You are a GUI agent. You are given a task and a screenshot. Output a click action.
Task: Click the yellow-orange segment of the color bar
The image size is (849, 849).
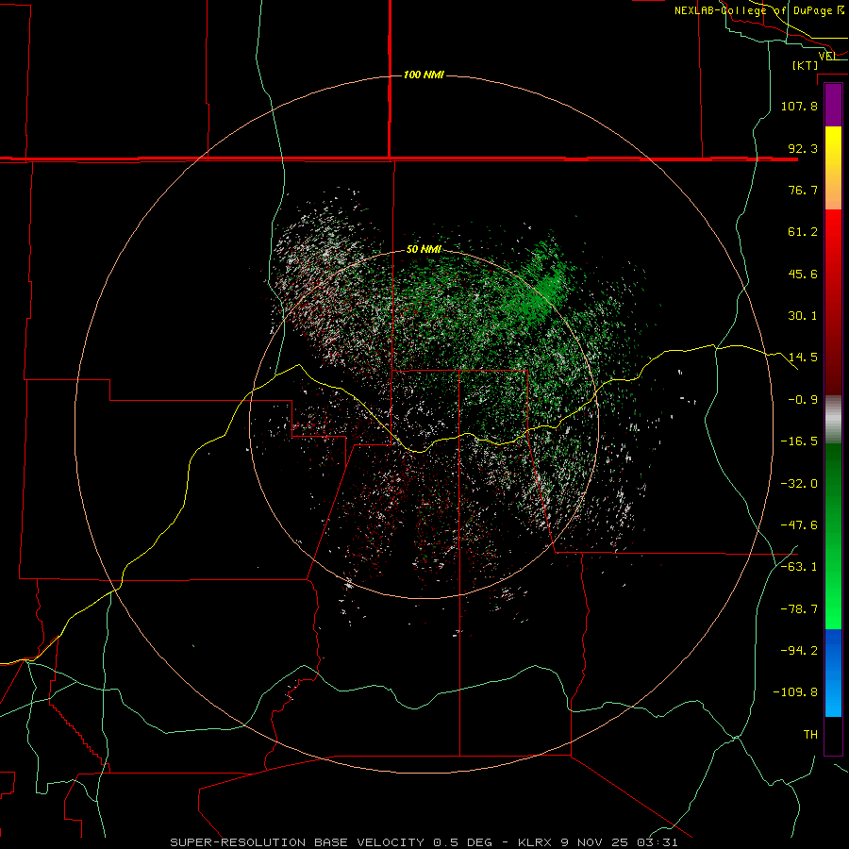click(x=833, y=168)
